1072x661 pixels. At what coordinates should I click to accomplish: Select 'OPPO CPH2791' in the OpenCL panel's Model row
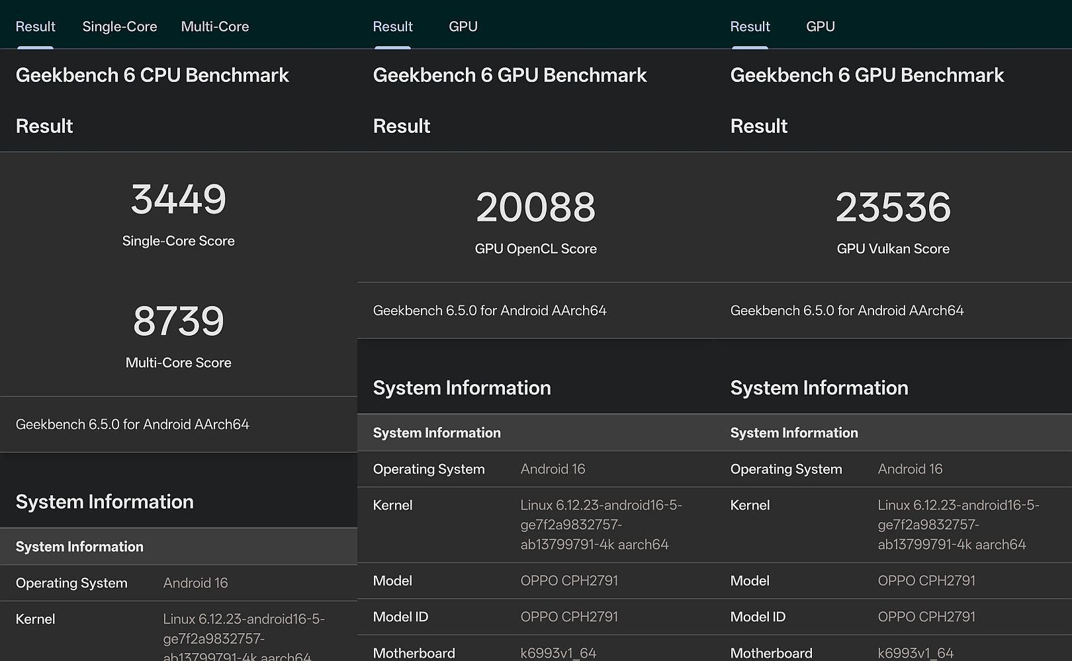pos(569,581)
